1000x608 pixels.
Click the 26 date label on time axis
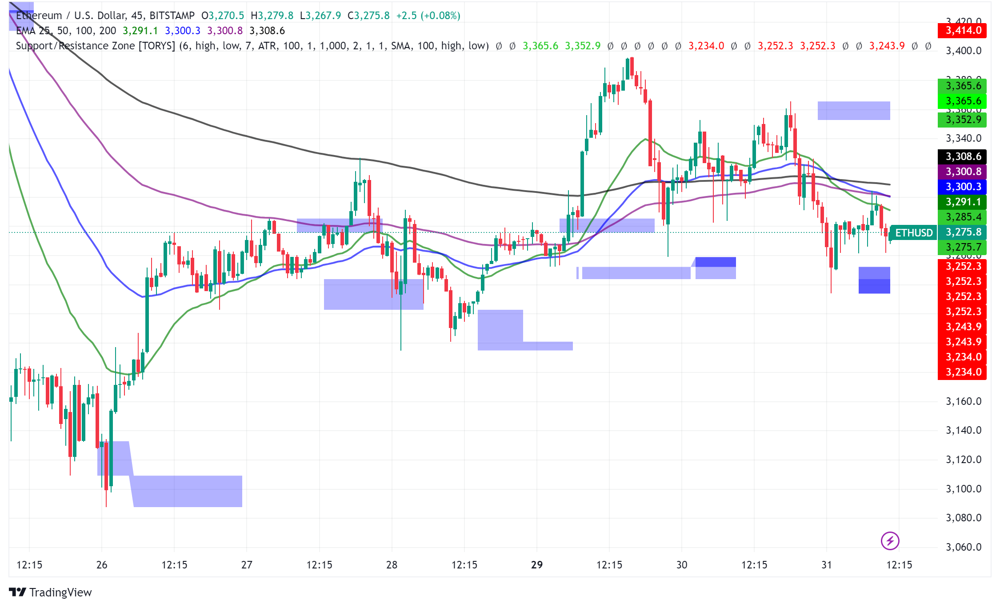pos(102,565)
